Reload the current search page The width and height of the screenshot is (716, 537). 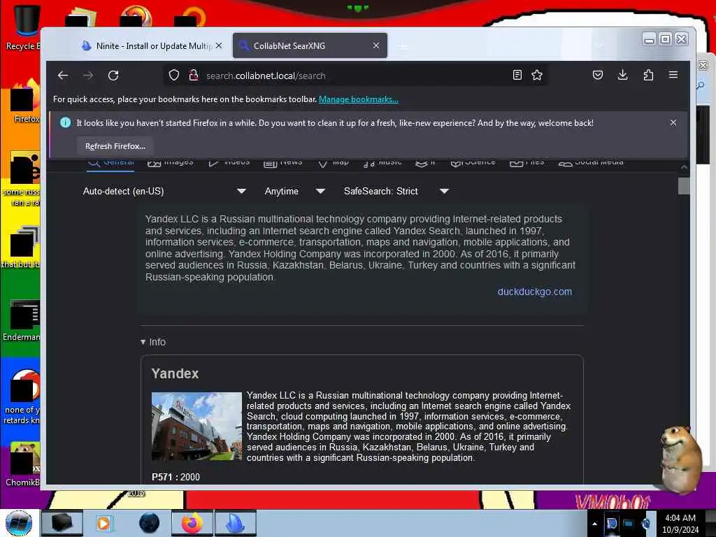pyautogui.click(x=113, y=76)
